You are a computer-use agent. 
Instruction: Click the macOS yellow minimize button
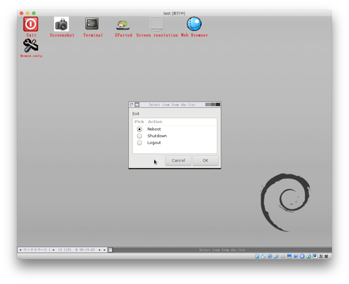[x=28, y=13]
